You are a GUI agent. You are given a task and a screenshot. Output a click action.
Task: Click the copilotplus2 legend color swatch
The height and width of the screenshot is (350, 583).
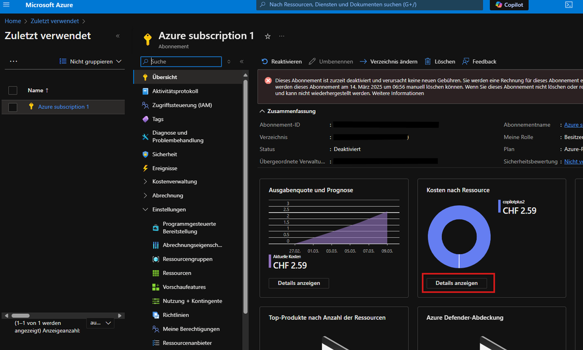coord(500,206)
